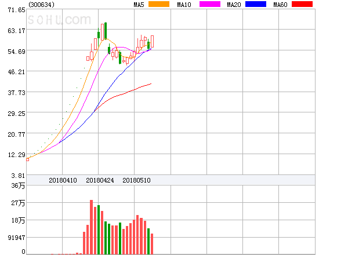
Task: Click the 36万 volume axis label
Action: [18, 185]
